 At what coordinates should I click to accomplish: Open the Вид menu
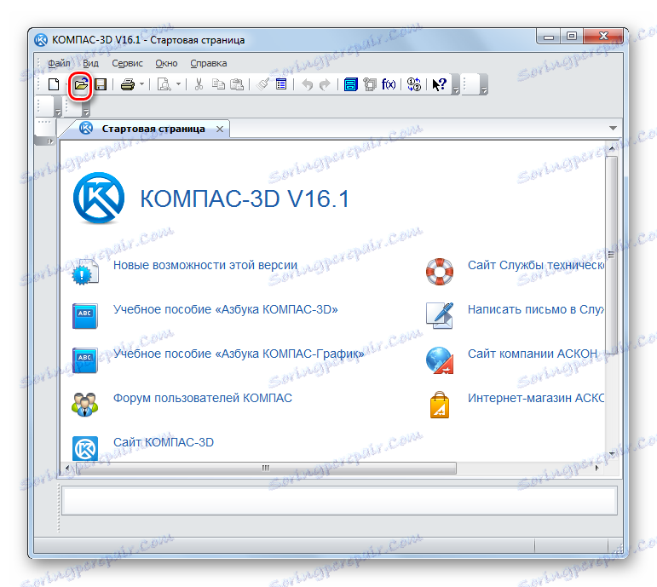click(90, 63)
